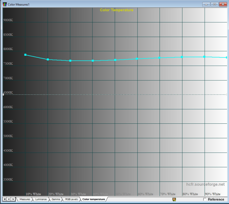Close the Color Measures1 window

click(x=223, y=4)
